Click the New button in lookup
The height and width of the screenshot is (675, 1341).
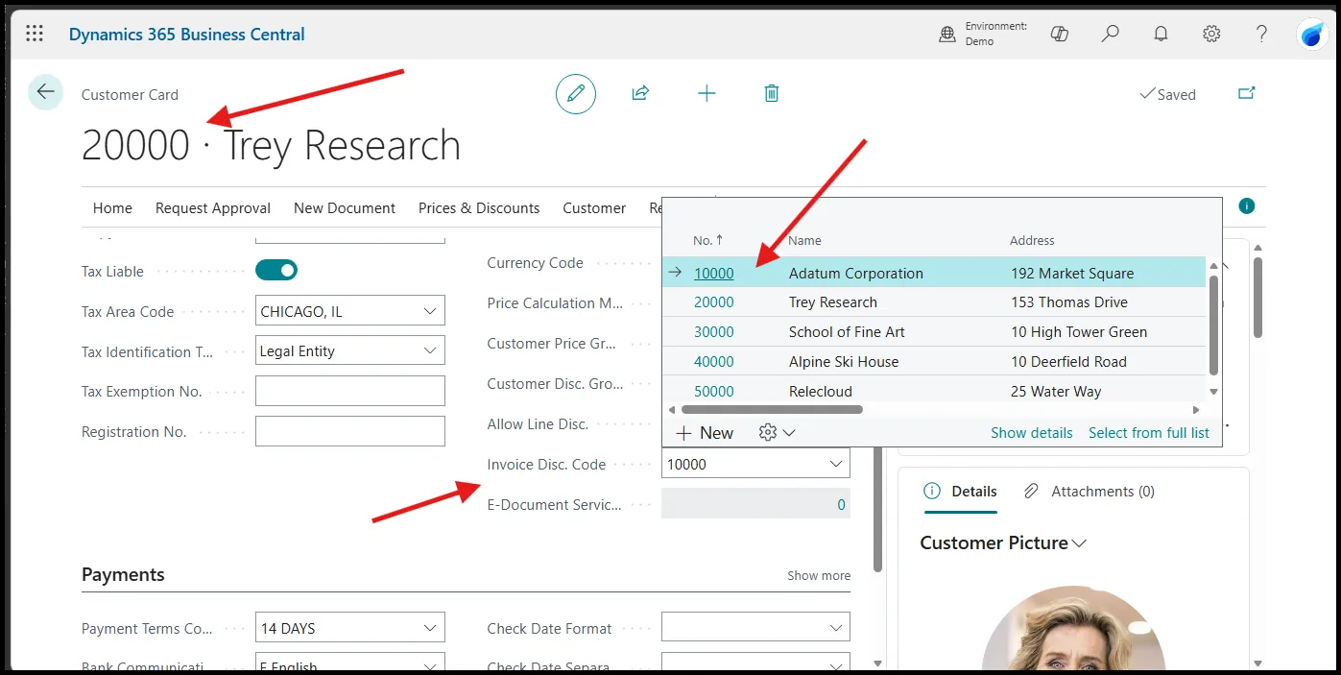pos(705,433)
